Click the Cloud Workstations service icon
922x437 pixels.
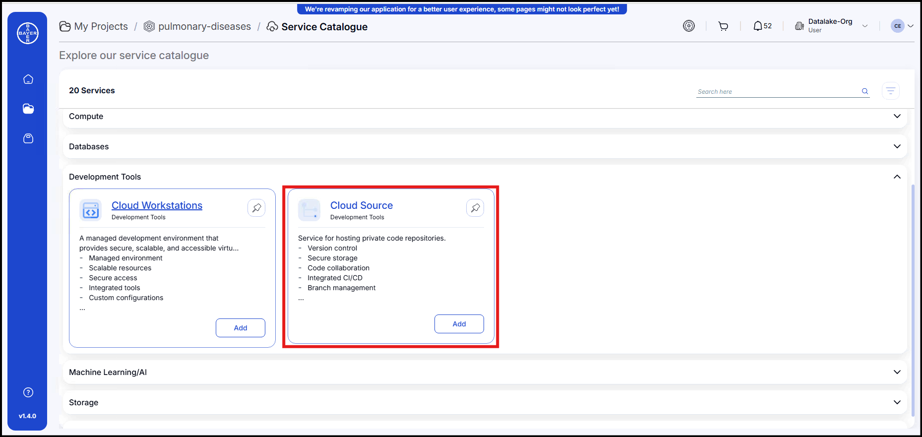tap(91, 210)
